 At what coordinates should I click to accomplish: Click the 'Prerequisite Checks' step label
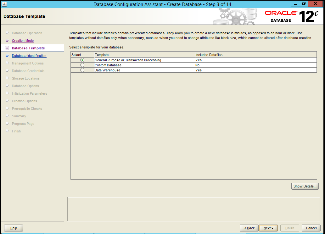(x=27, y=109)
